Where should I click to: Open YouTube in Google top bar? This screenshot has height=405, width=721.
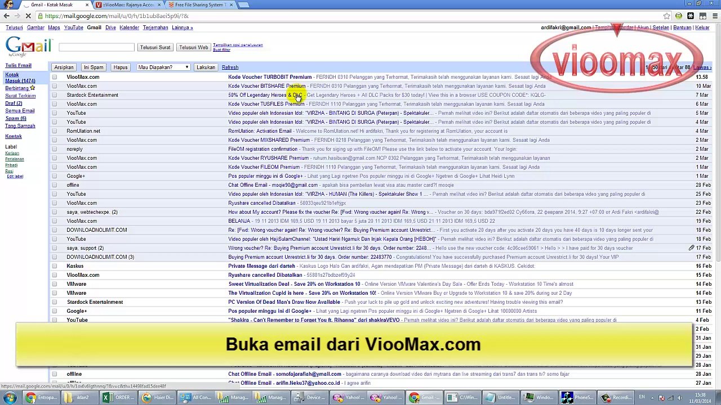tap(73, 28)
